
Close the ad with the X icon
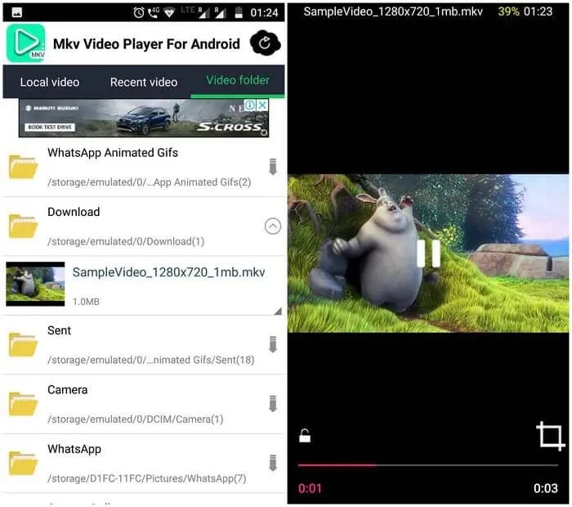(262, 105)
